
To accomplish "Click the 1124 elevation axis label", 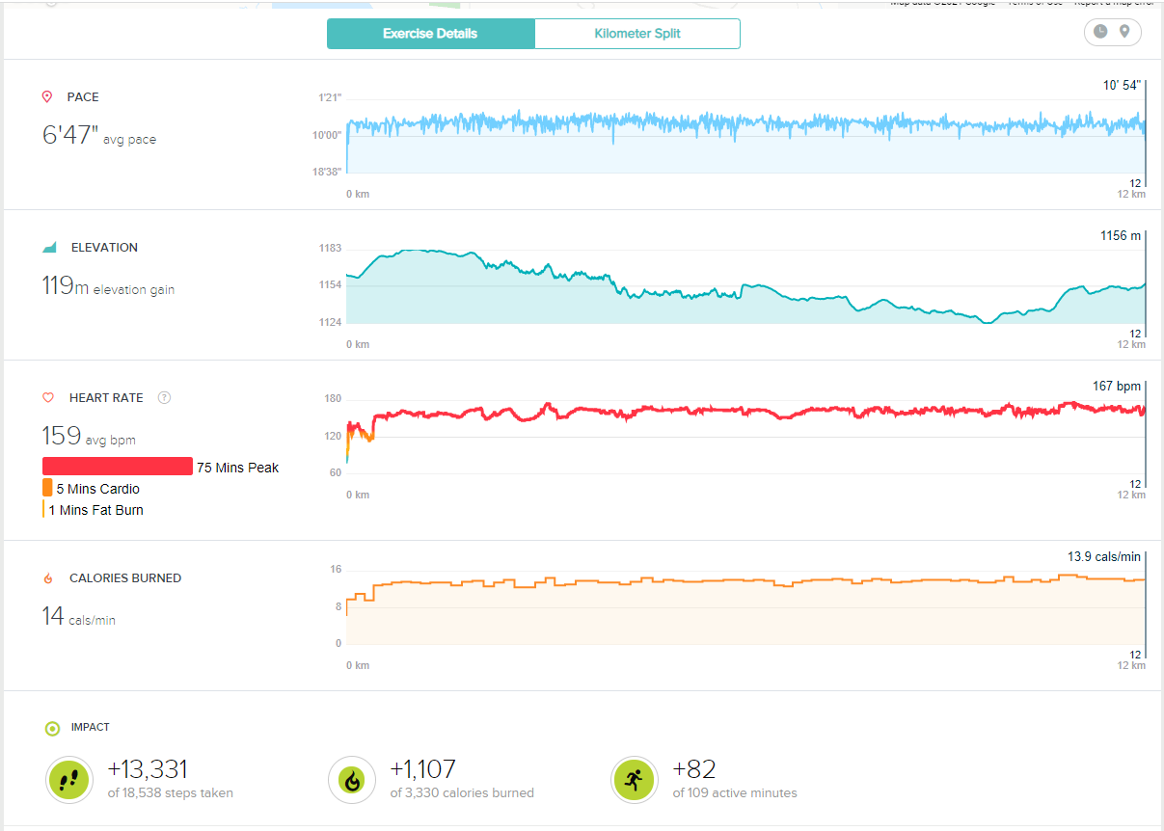I will tap(330, 322).
